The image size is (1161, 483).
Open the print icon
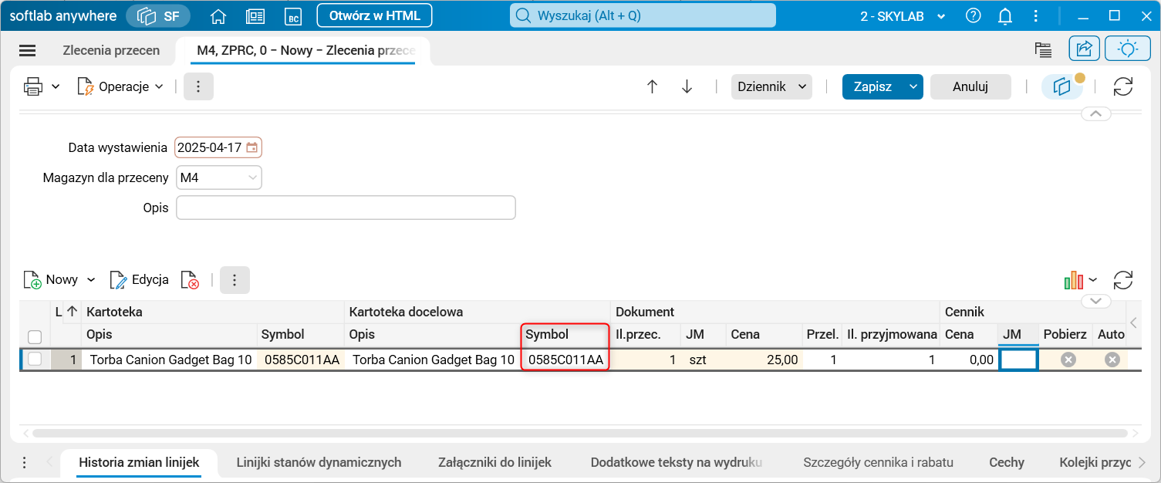[32, 86]
